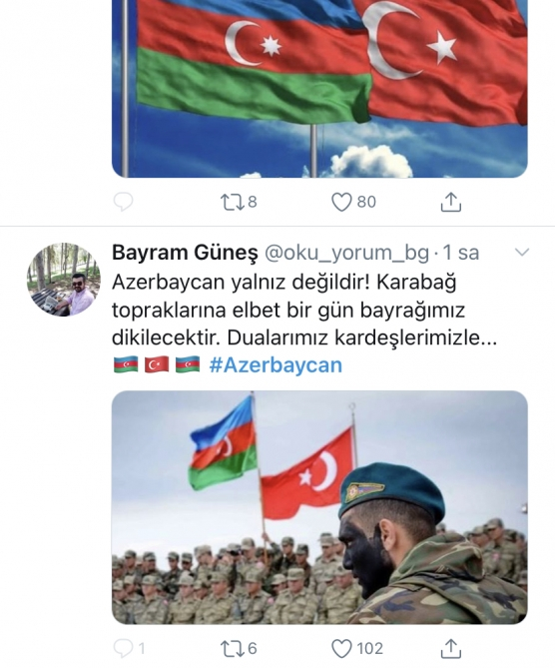Like Bayram Güneş's tweet with 102 likes
The width and height of the screenshot is (555, 668).
(x=341, y=649)
